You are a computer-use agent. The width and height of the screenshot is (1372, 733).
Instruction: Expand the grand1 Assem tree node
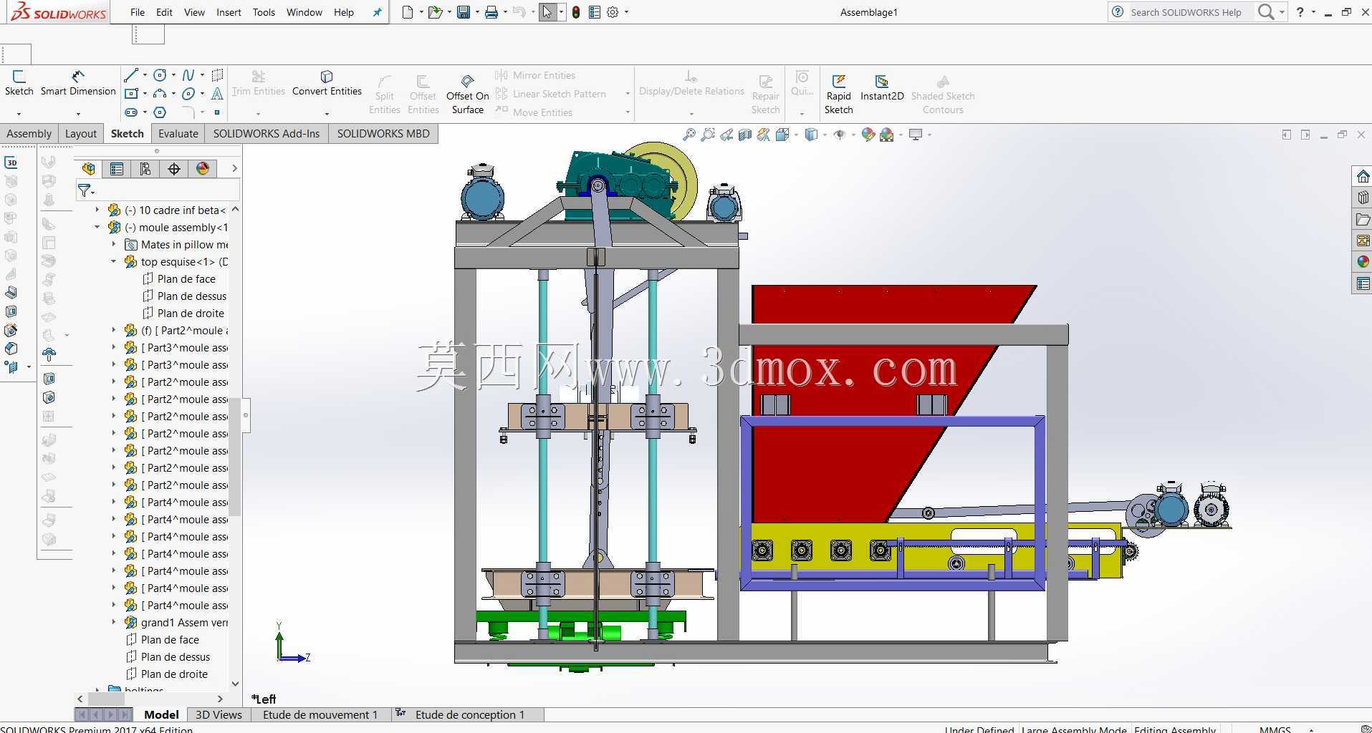(113, 623)
